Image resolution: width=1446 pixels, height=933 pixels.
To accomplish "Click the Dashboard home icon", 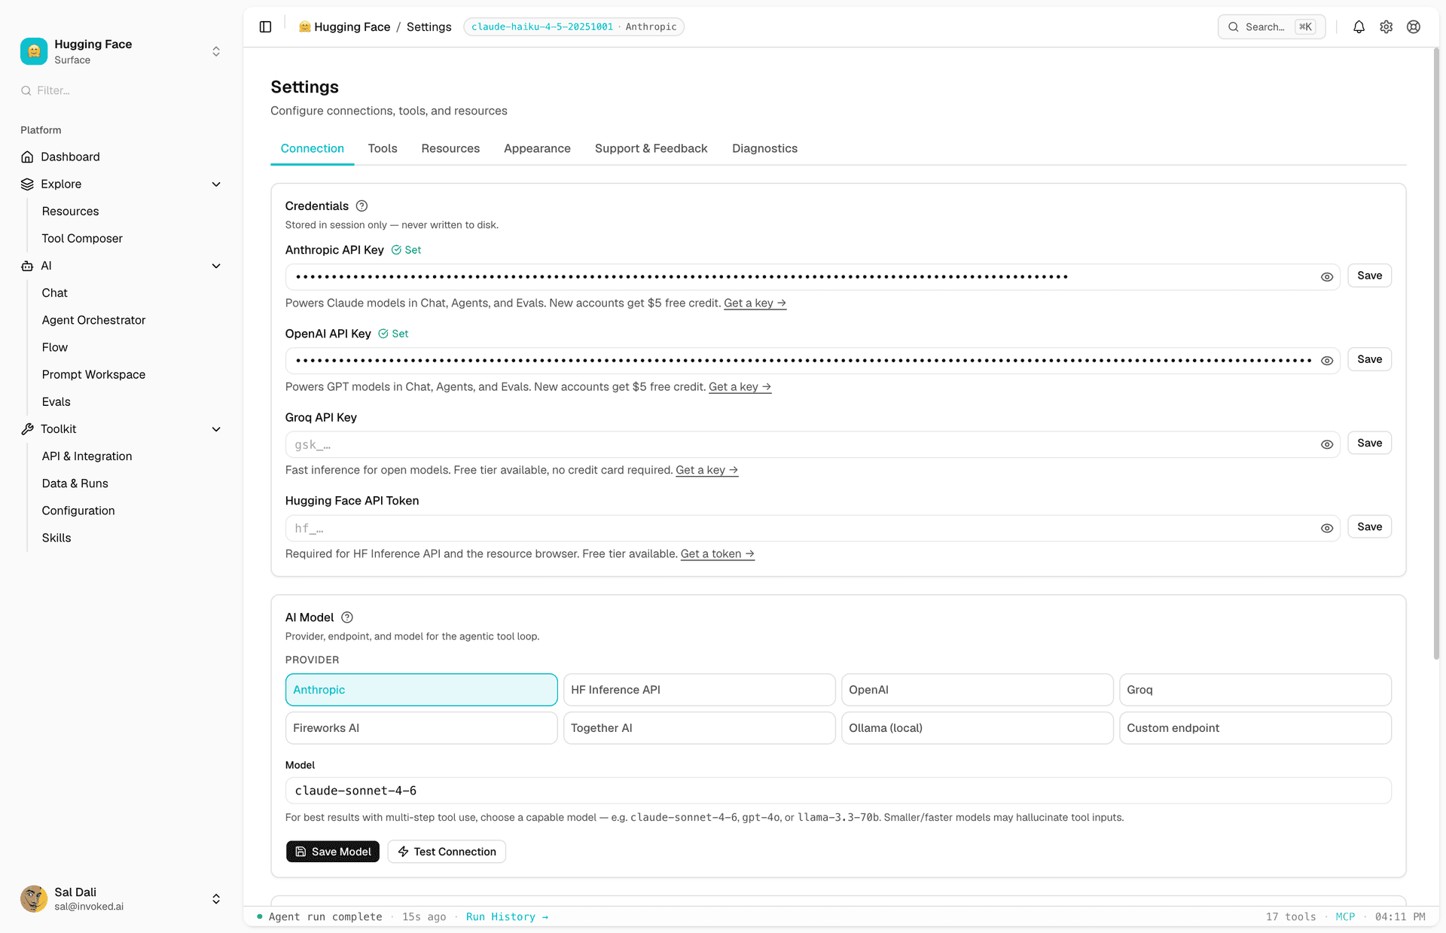I will click(x=27, y=157).
